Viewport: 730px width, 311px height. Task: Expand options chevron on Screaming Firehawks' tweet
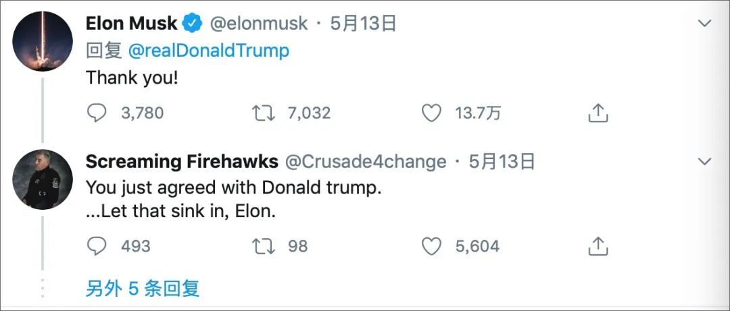click(704, 162)
